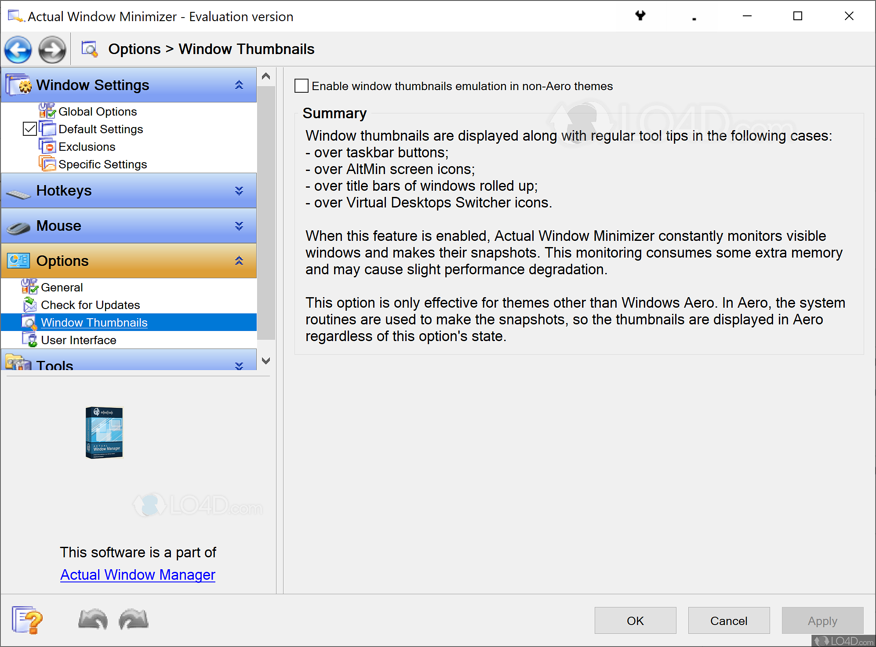This screenshot has height=647, width=876.
Task: Click the Actual Window Manager product box image
Action: 104,433
